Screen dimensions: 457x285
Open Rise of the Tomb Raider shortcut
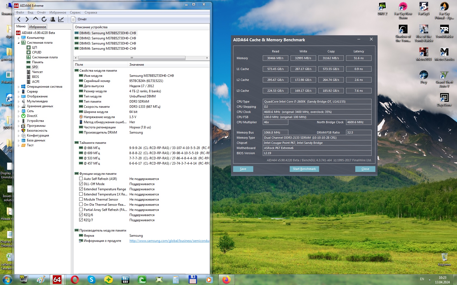tap(424, 33)
